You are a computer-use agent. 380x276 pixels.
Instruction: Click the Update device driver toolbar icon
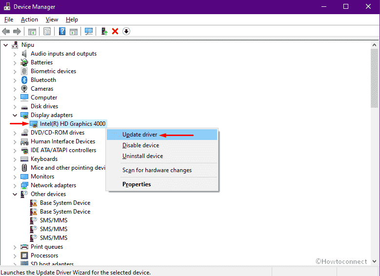pos(104,31)
